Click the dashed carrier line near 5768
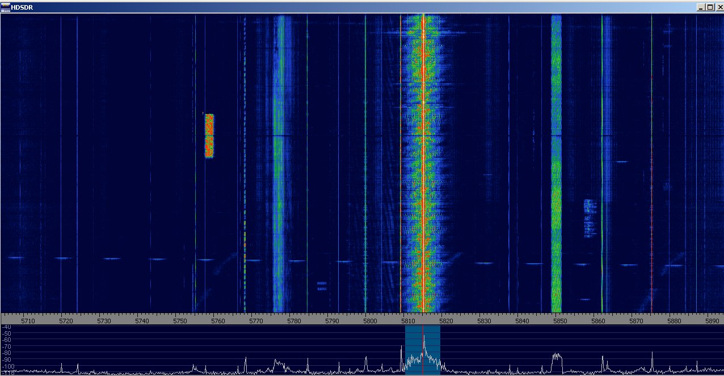The image size is (724, 376). click(x=245, y=170)
